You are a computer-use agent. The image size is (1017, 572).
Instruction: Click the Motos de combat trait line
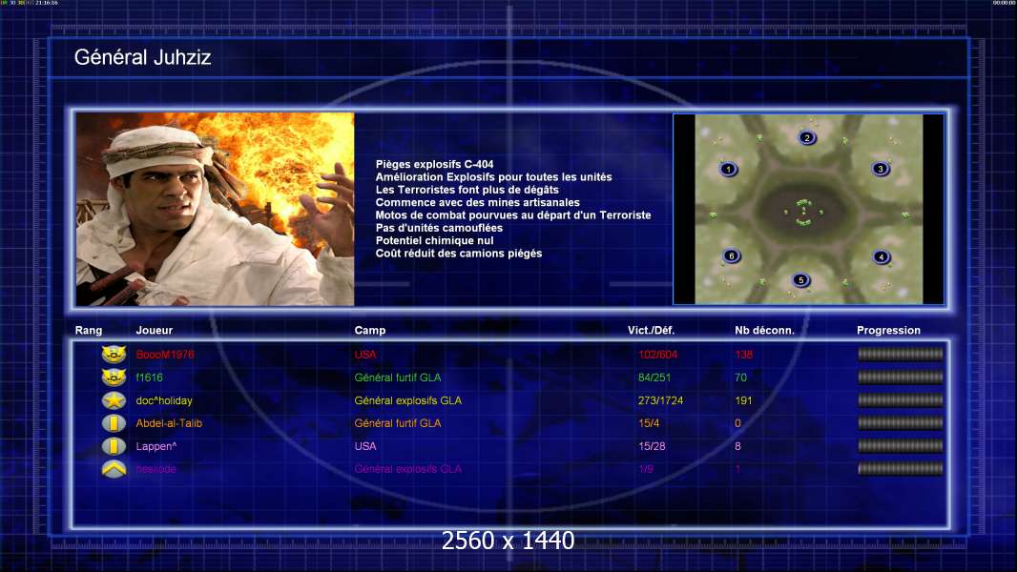(513, 215)
